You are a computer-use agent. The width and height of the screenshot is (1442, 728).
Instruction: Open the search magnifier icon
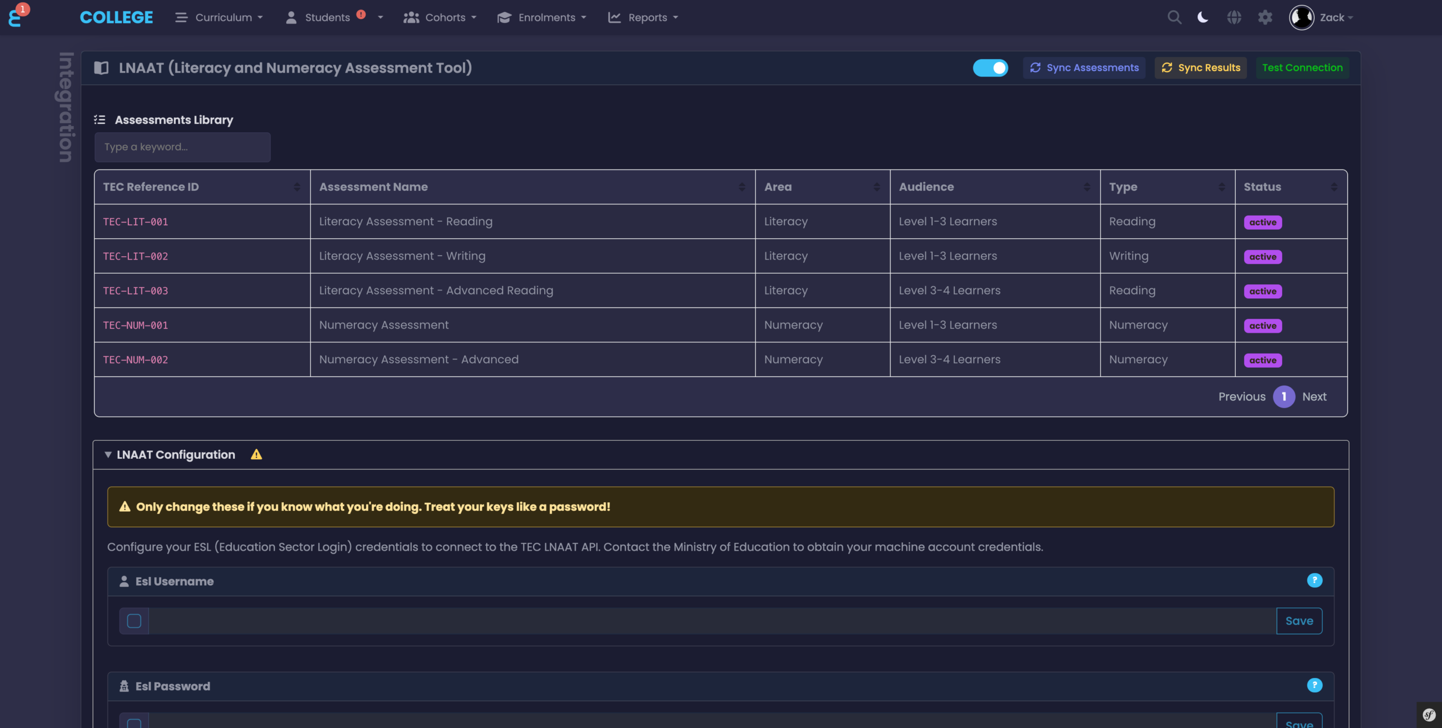1174,17
